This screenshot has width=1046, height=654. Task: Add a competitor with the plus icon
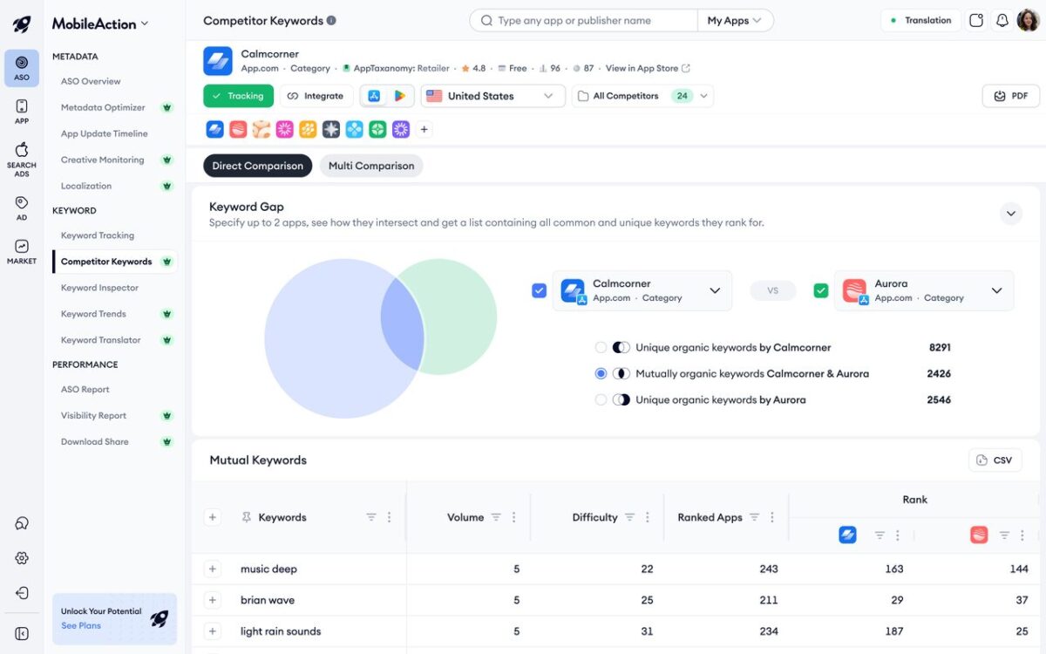[x=424, y=129]
